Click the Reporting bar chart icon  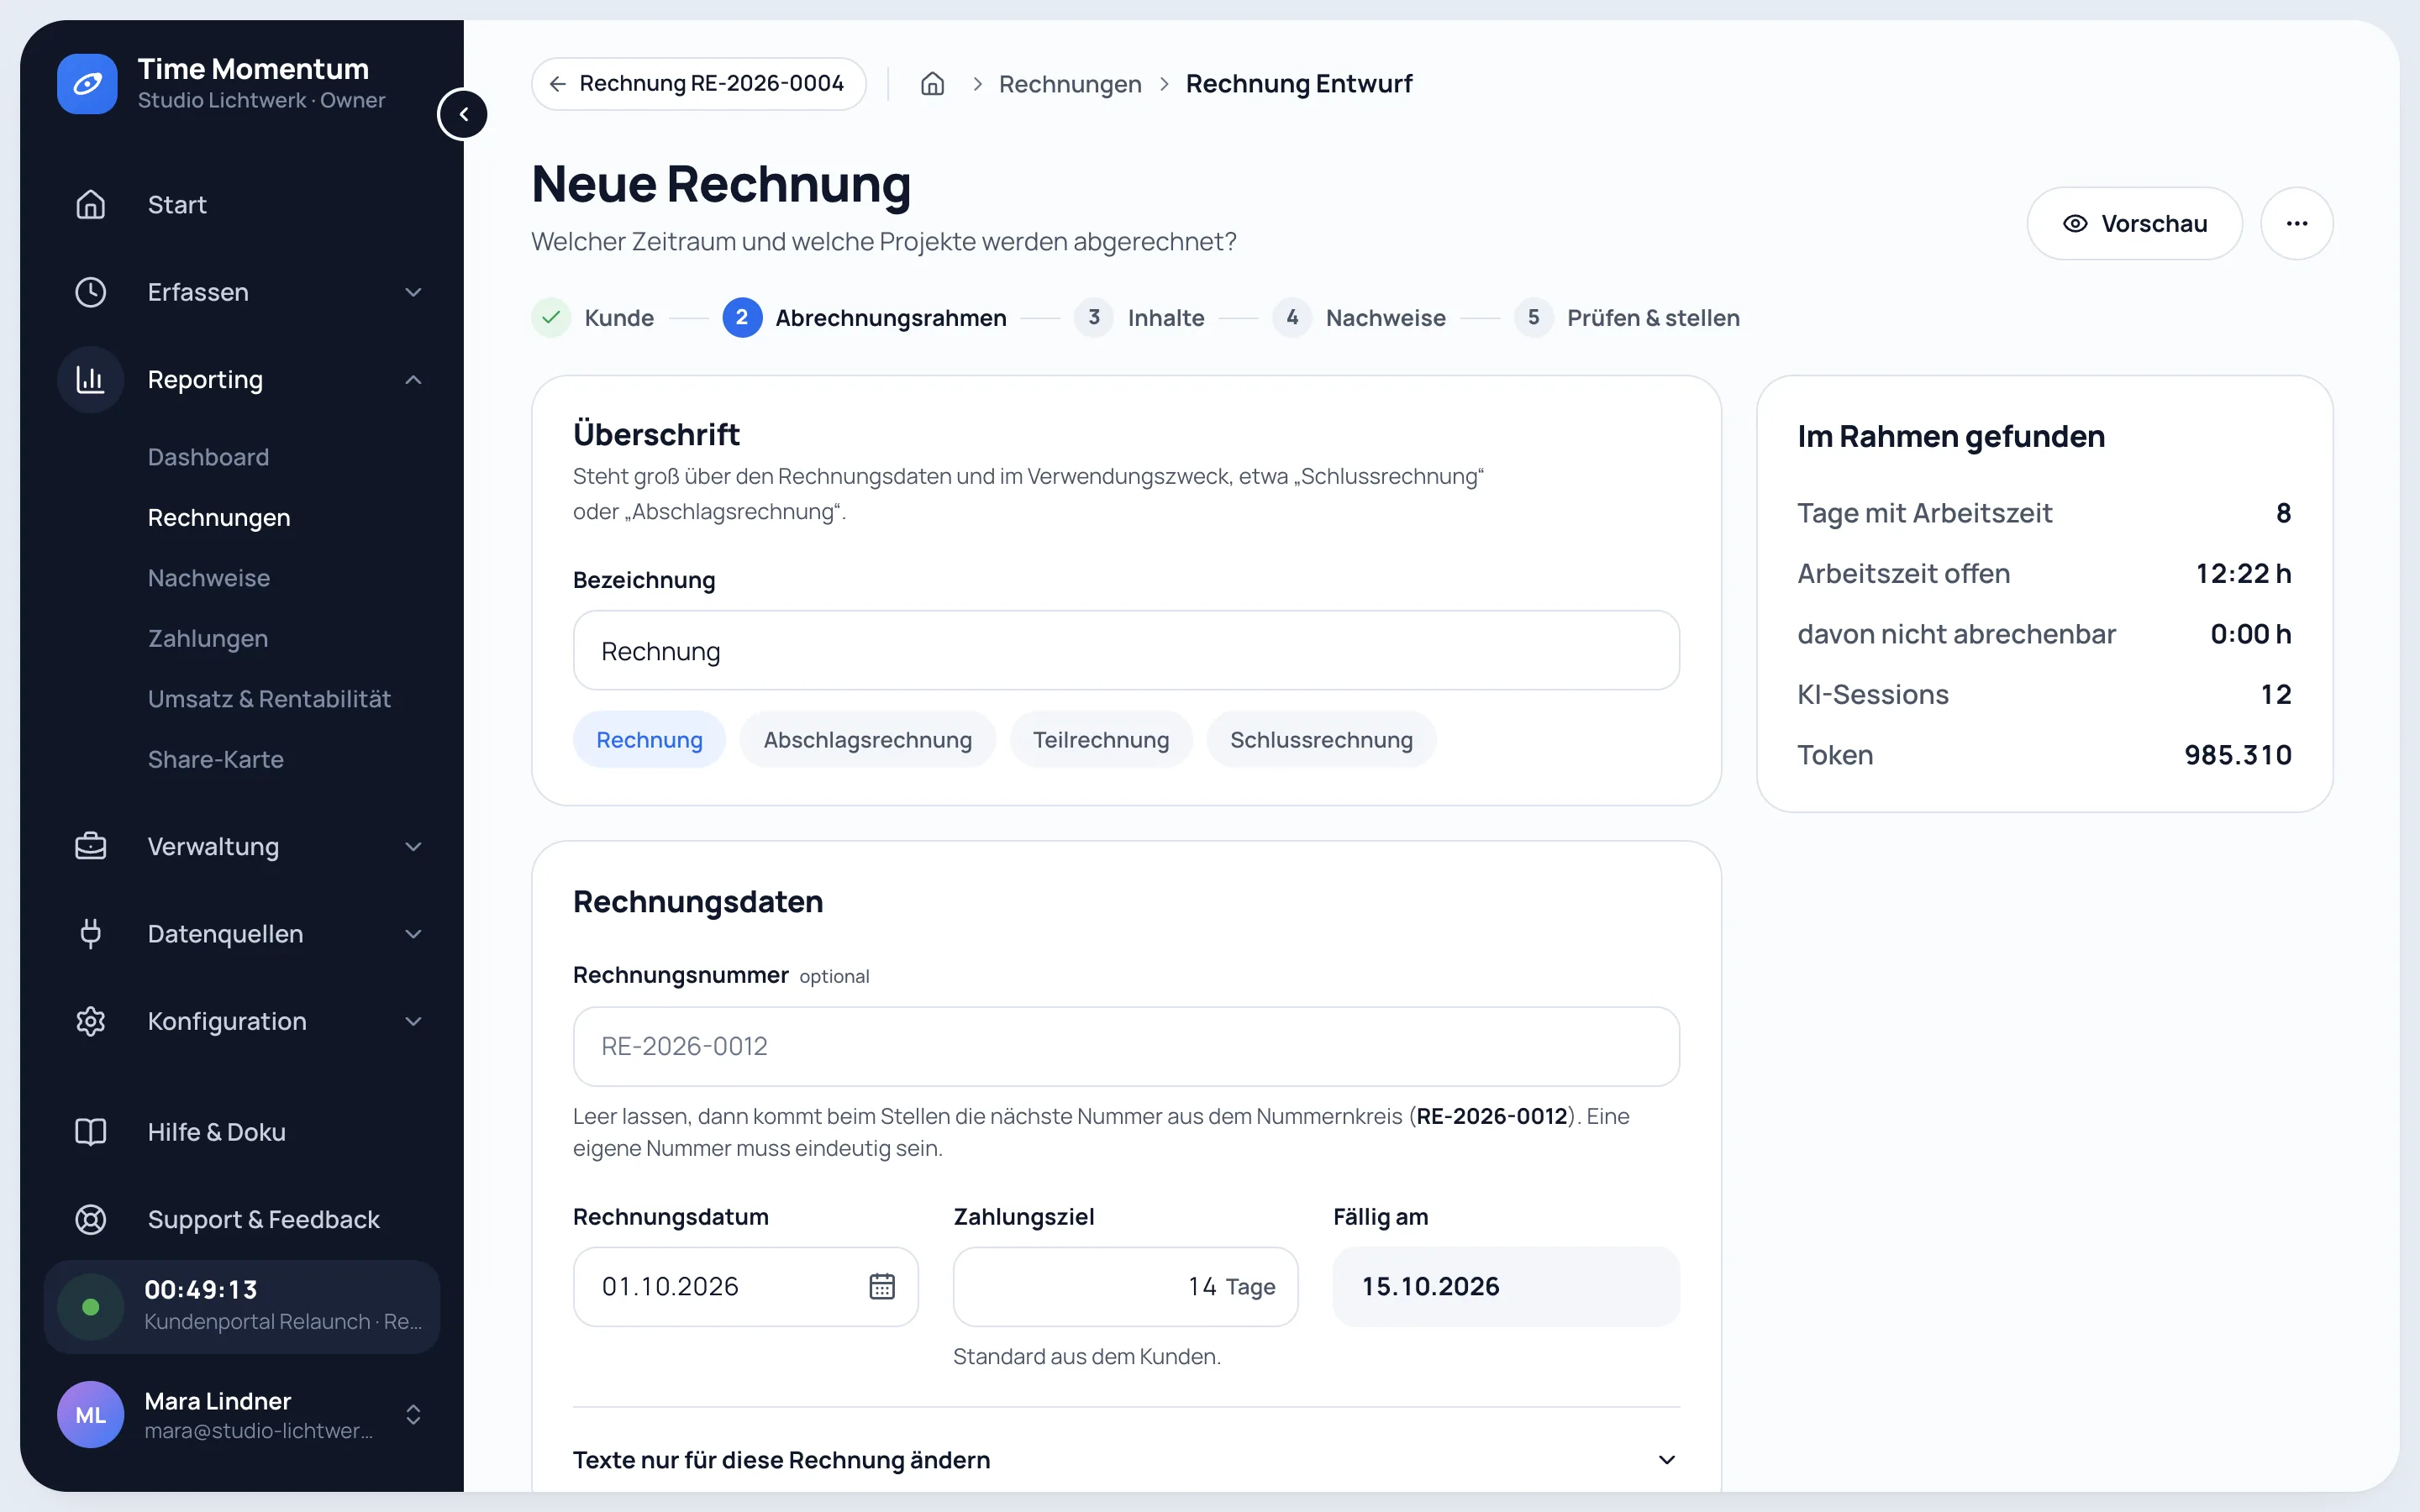point(91,379)
